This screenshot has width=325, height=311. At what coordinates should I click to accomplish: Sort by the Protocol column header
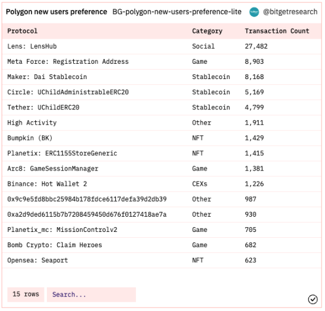[22, 31]
